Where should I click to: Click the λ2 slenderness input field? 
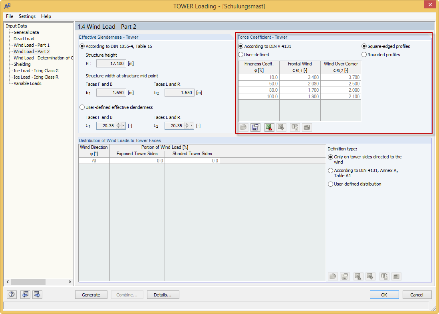tap(175, 126)
